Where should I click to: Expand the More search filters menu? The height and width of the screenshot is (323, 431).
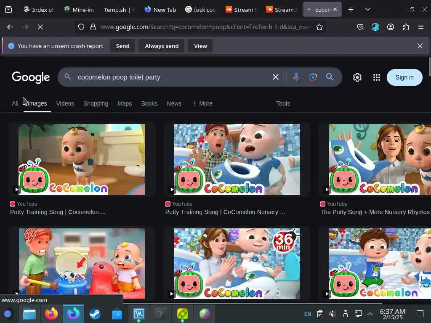click(x=203, y=103)
